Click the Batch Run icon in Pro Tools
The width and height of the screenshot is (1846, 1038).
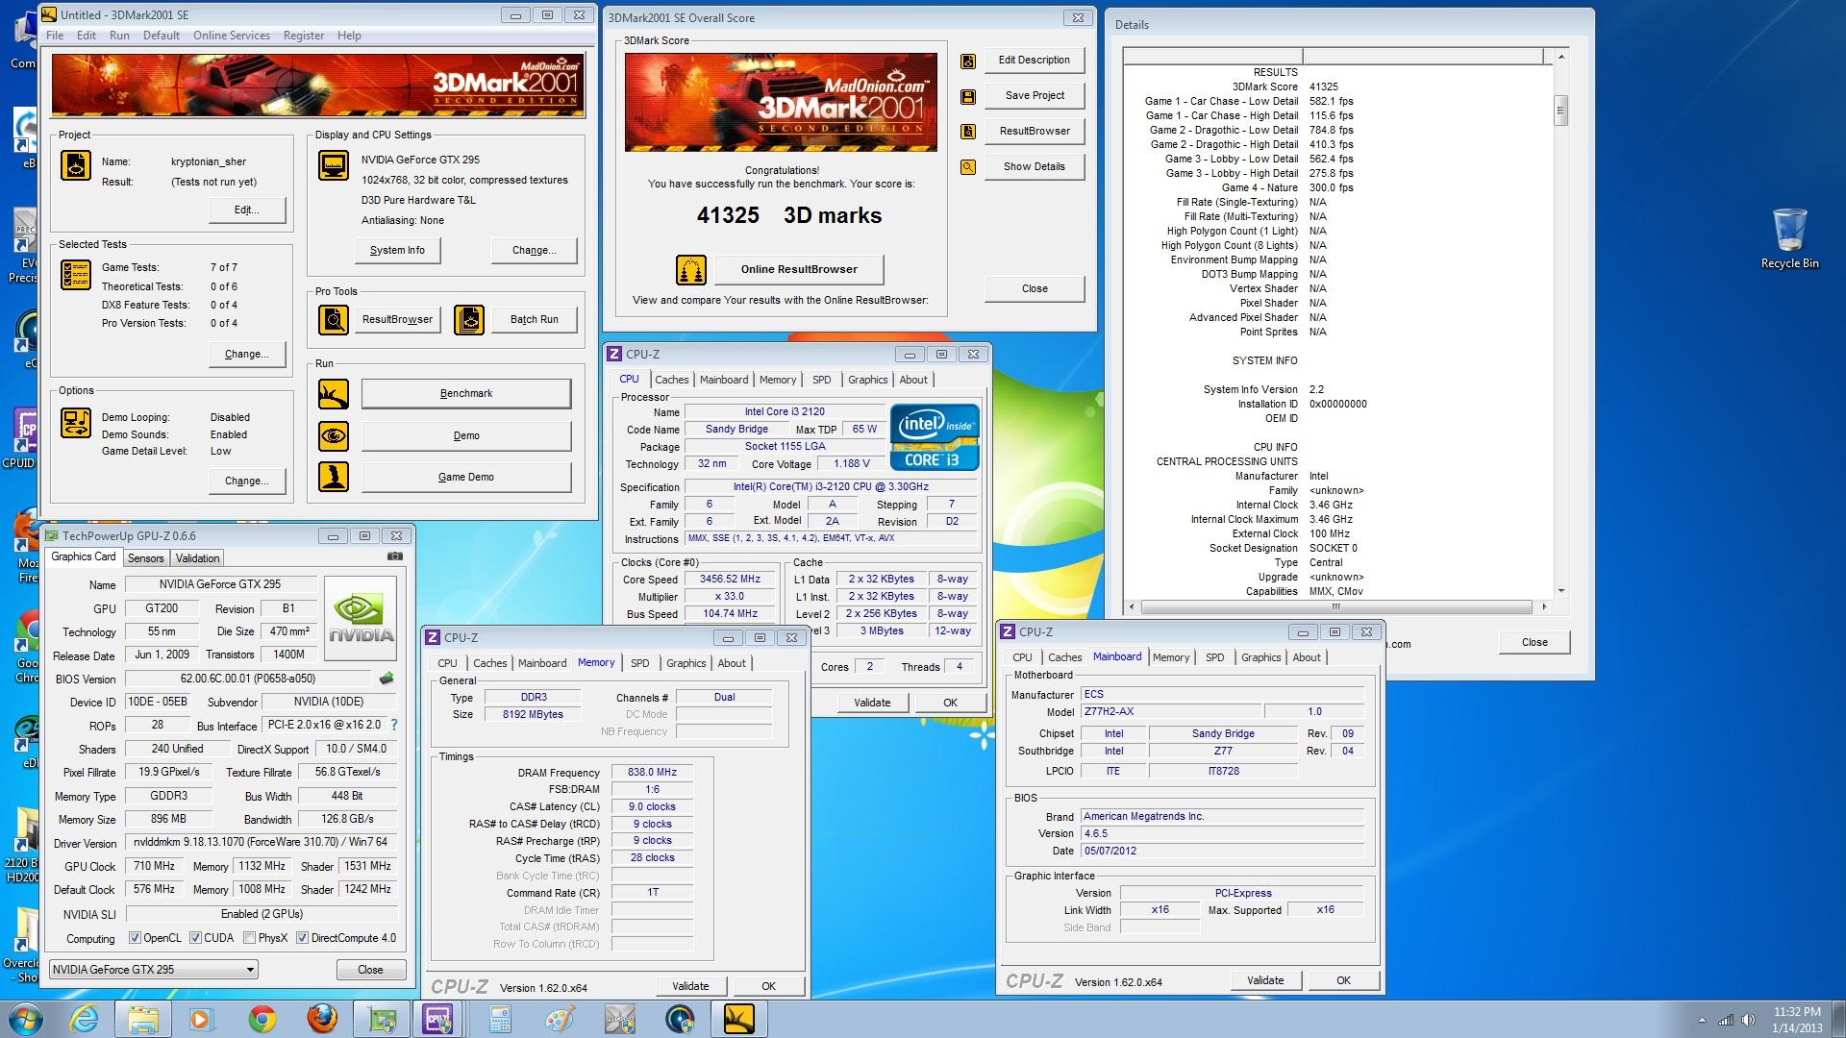coord(469,319)
